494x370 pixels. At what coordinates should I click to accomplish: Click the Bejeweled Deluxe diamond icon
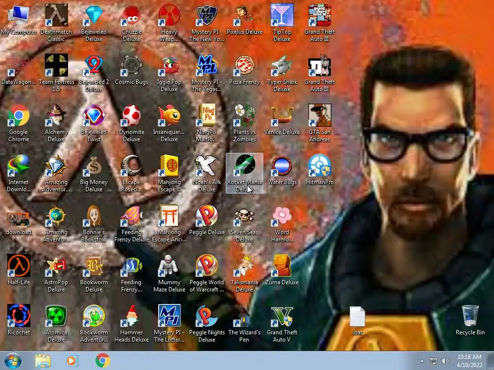pyautogui.click(x=94, y=15)
